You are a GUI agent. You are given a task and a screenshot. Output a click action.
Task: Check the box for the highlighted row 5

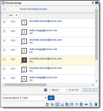4,59
